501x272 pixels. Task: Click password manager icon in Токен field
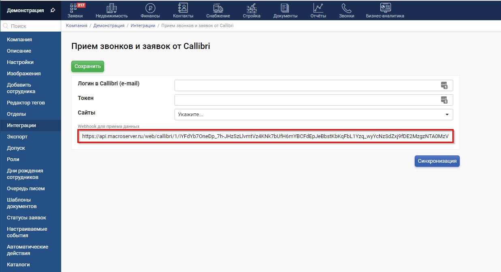pos(444,100)
